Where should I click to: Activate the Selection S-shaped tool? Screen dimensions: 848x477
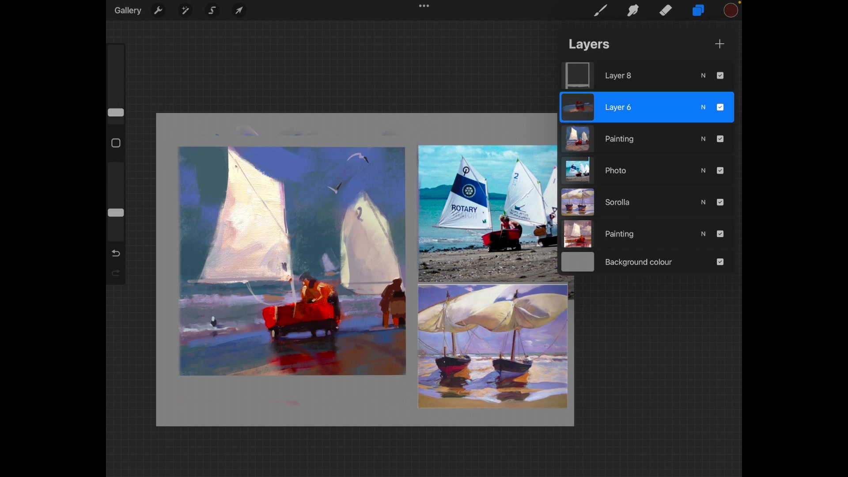point(212,10)
